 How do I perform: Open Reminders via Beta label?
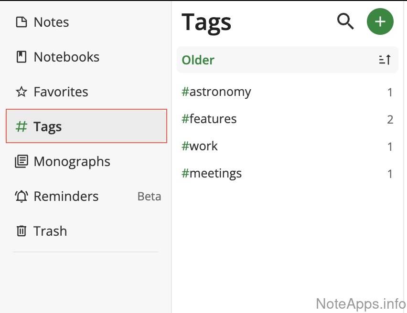149,197
